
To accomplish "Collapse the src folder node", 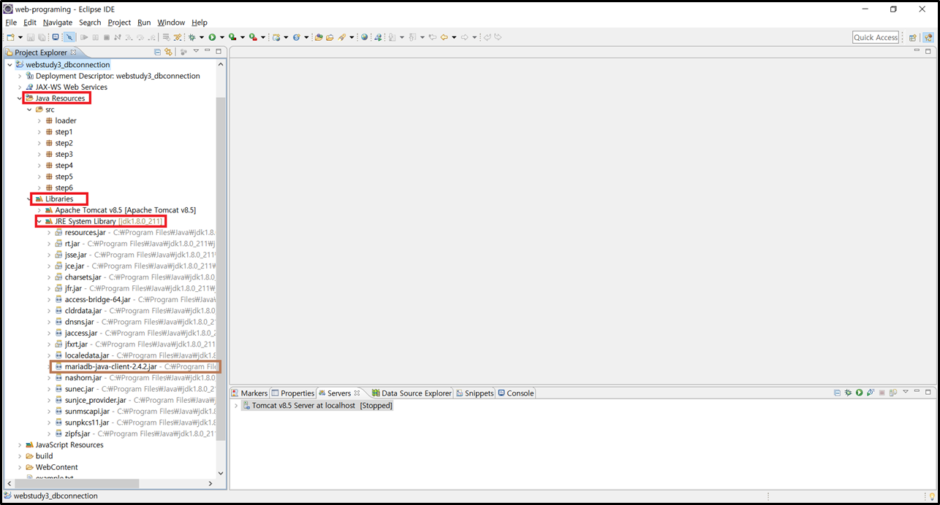I will click(x=29, y=109).
